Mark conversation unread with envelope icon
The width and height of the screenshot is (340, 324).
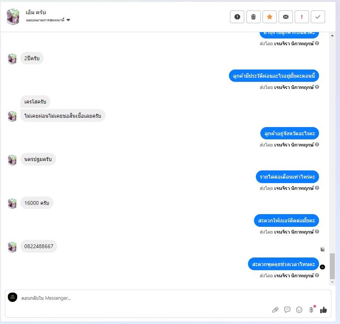click(285, 17)
